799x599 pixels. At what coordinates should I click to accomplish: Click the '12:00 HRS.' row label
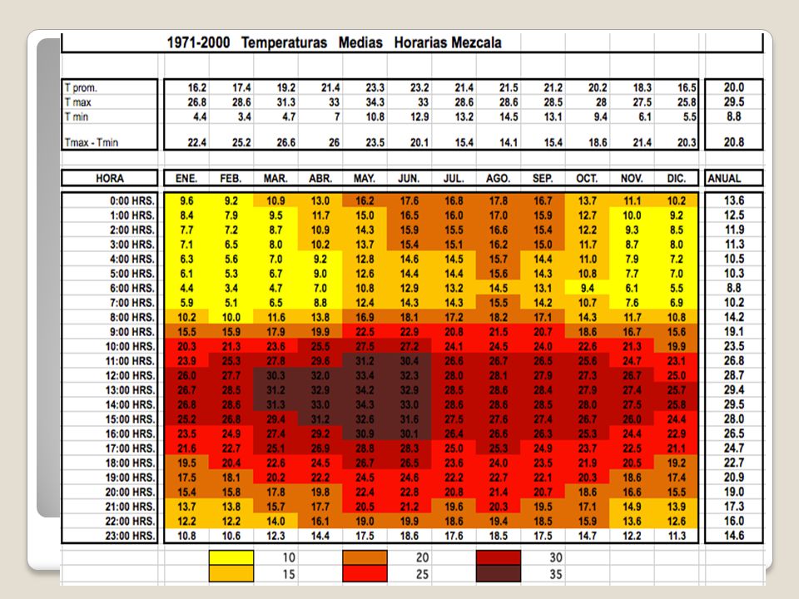click(130, 375)
